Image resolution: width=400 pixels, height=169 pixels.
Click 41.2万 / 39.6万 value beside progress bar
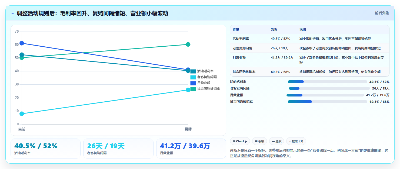coord(378,95)
